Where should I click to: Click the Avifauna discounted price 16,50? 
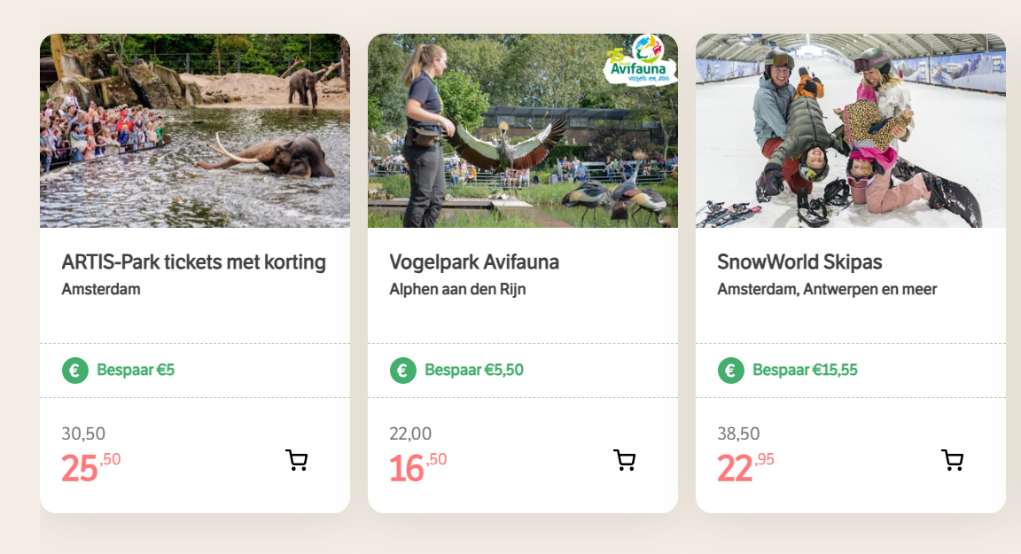coord(417,467)
